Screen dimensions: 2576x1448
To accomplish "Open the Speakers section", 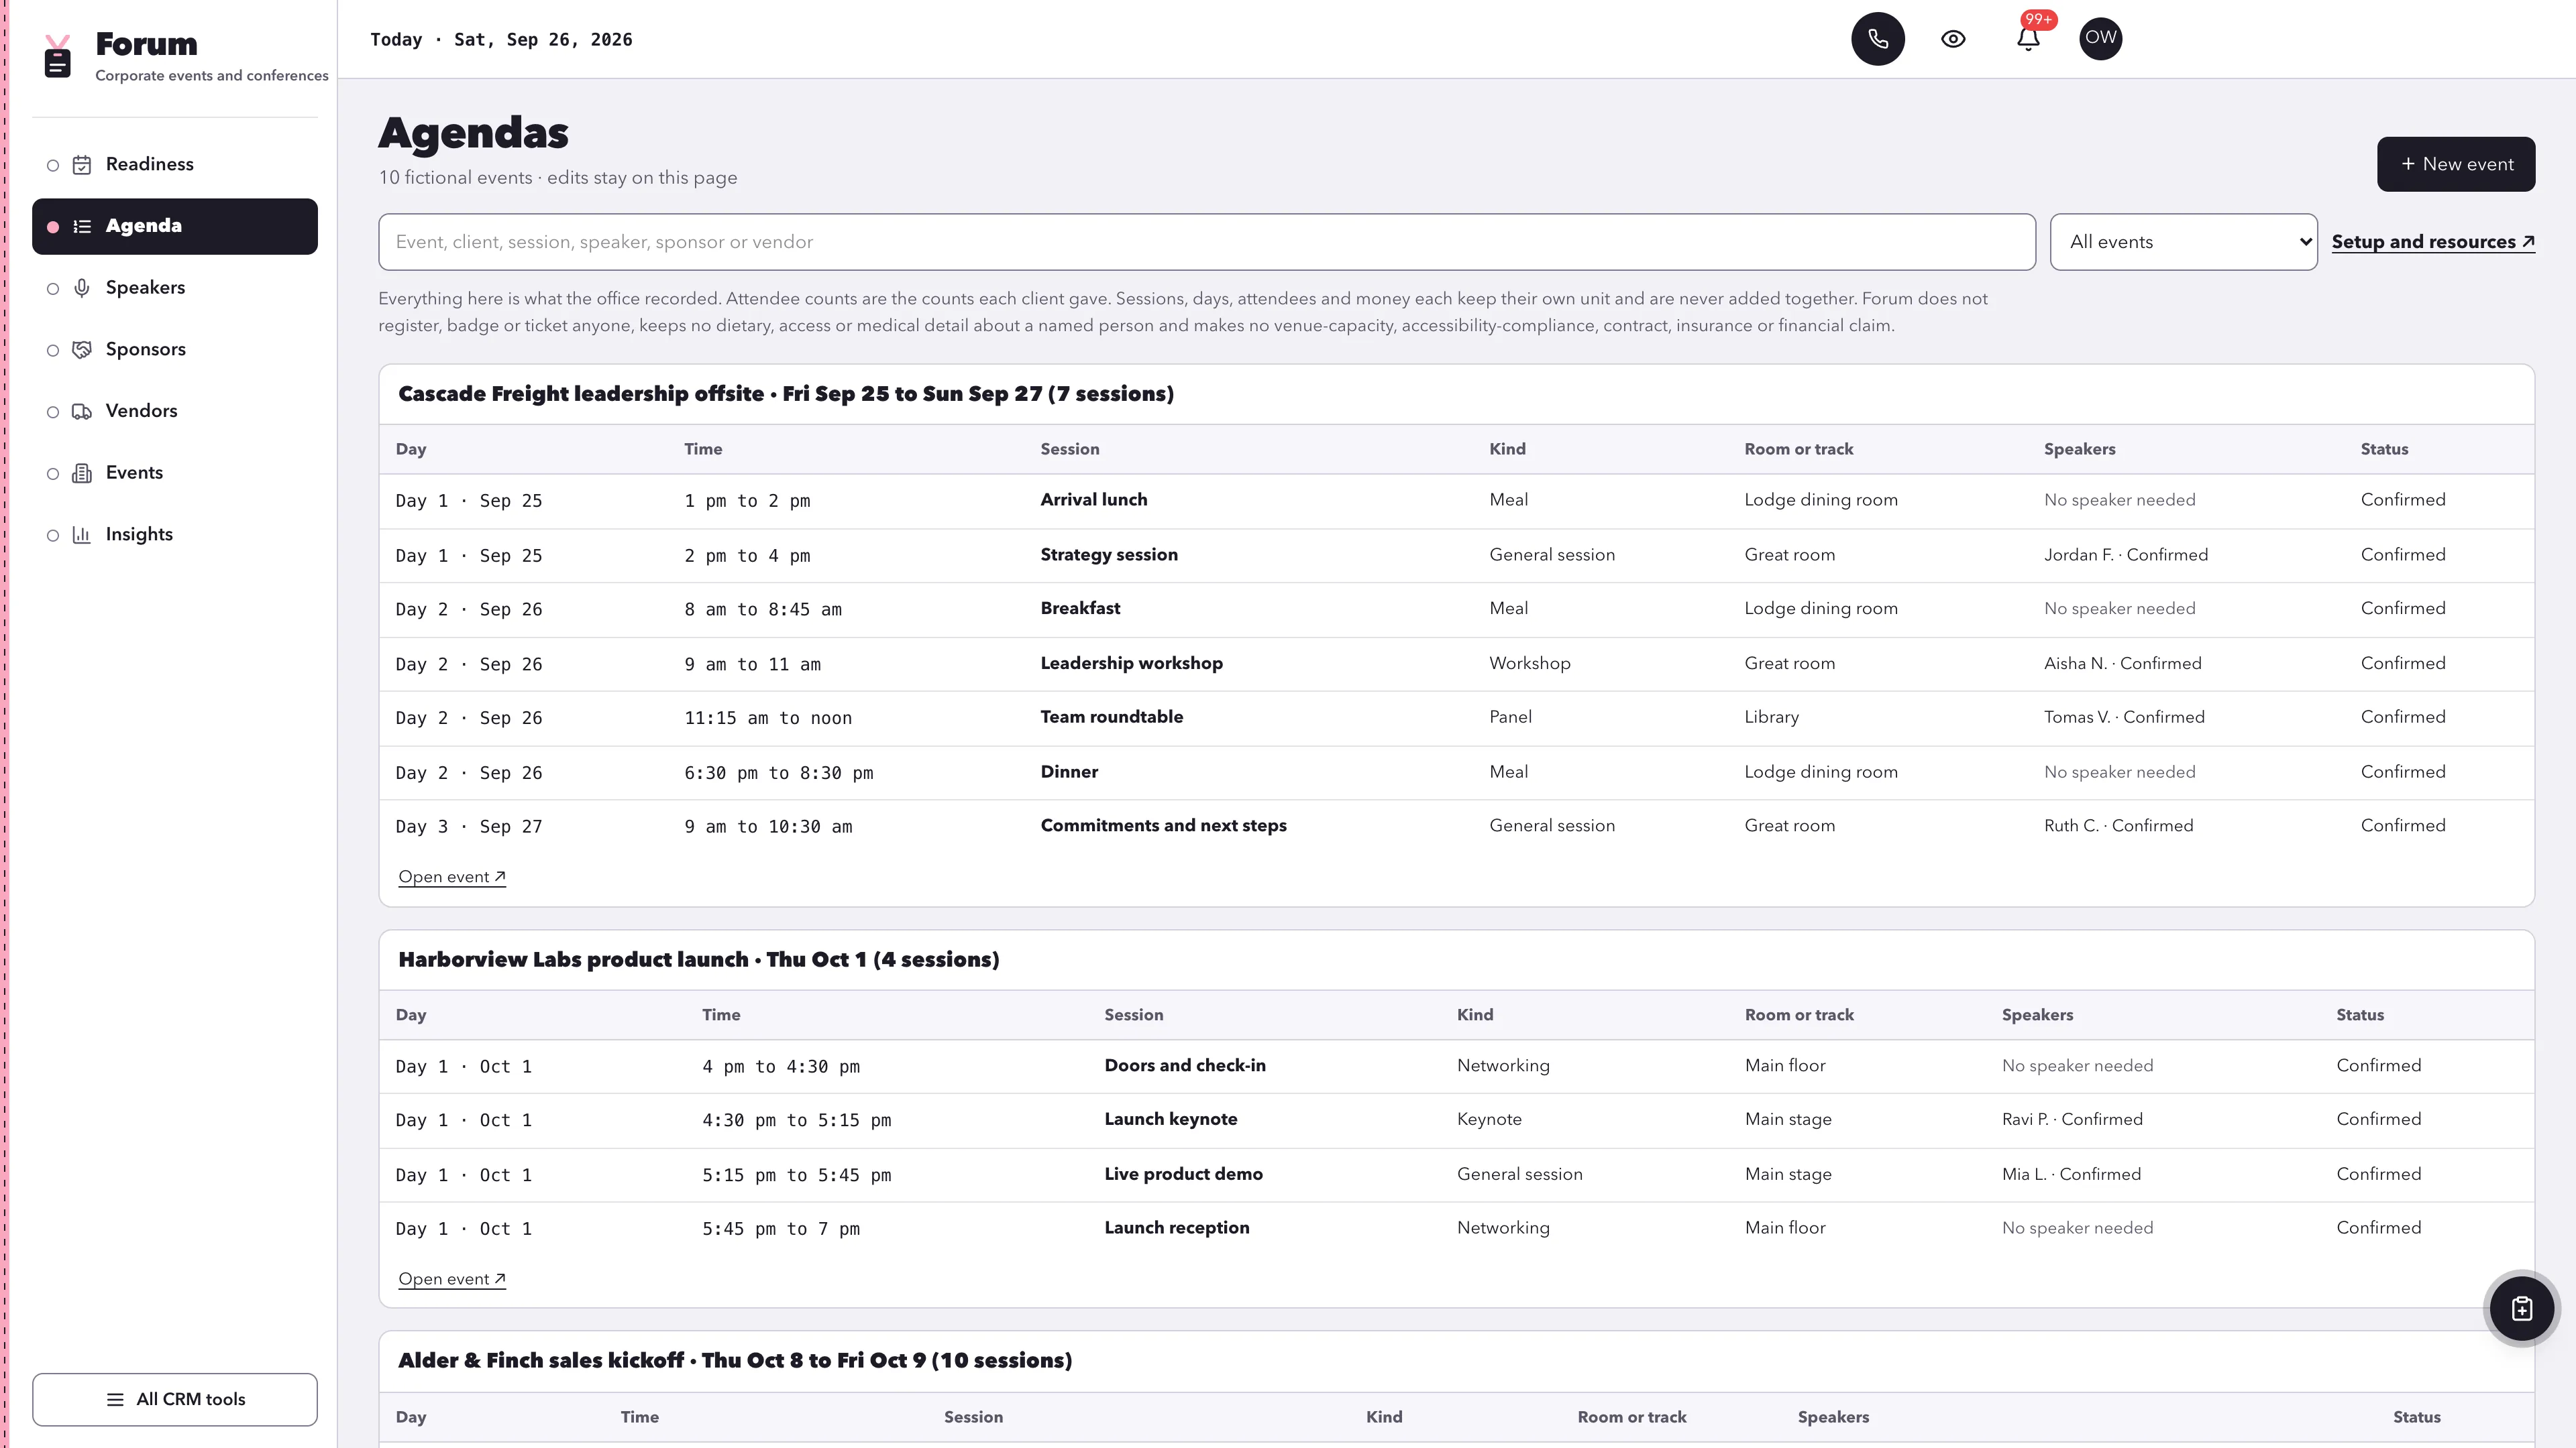I will click(x=175, y=289).
